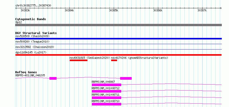Open the nsv3213582 (Chaisson2019) variant label
Image resolution: width=229 pixels, height=107 pixels.
[x=35, y=47]
